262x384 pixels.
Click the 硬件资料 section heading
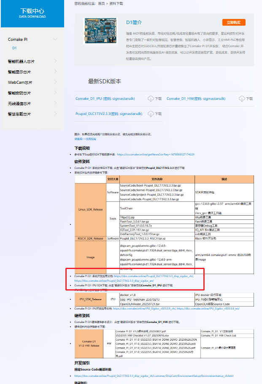click(x=82, y=316)
